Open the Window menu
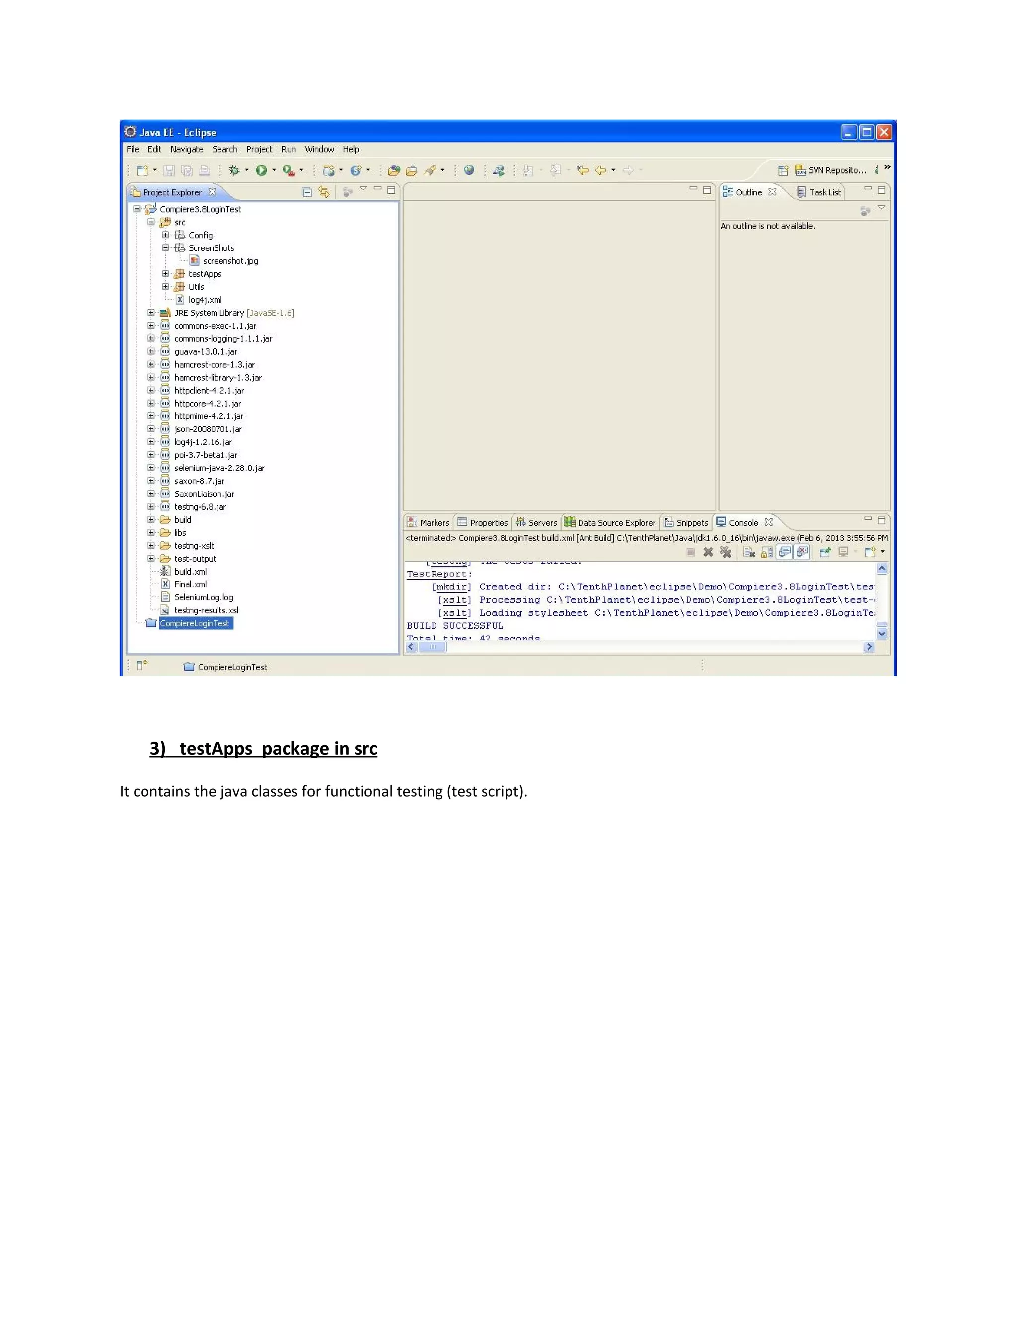 click(319, 150)
